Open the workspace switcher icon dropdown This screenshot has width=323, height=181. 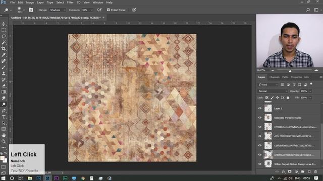click(x=316, y=10)
